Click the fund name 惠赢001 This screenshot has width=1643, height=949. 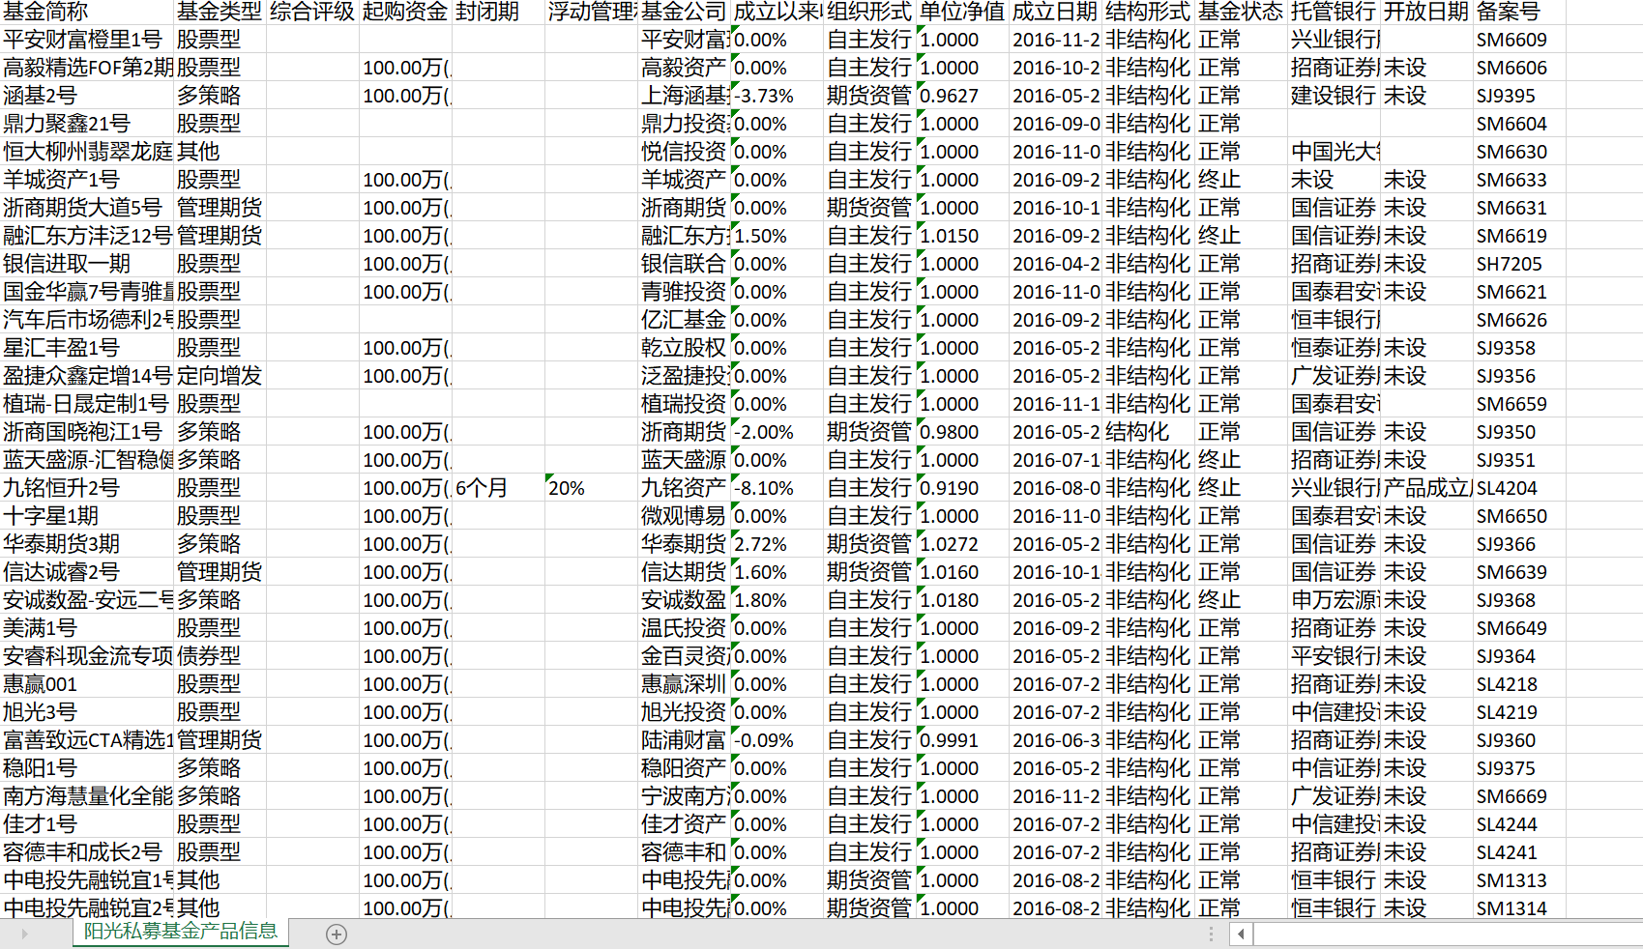click(40, 684)
